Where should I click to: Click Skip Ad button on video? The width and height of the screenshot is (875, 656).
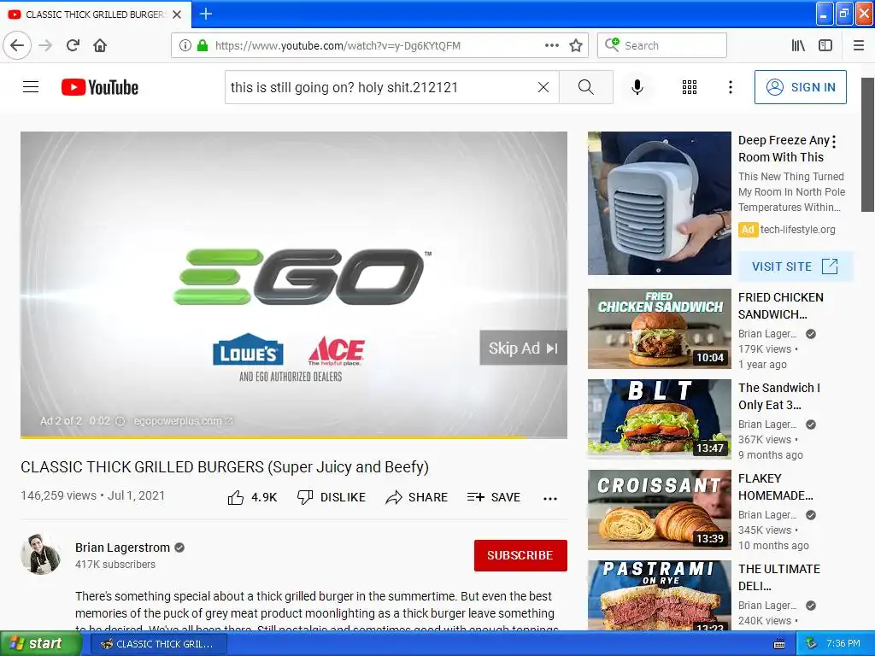[x=524, y=348]
